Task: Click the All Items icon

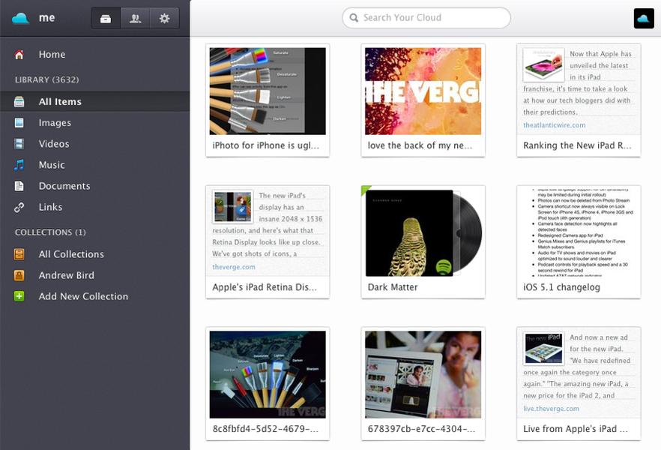Action: (19, 102)
